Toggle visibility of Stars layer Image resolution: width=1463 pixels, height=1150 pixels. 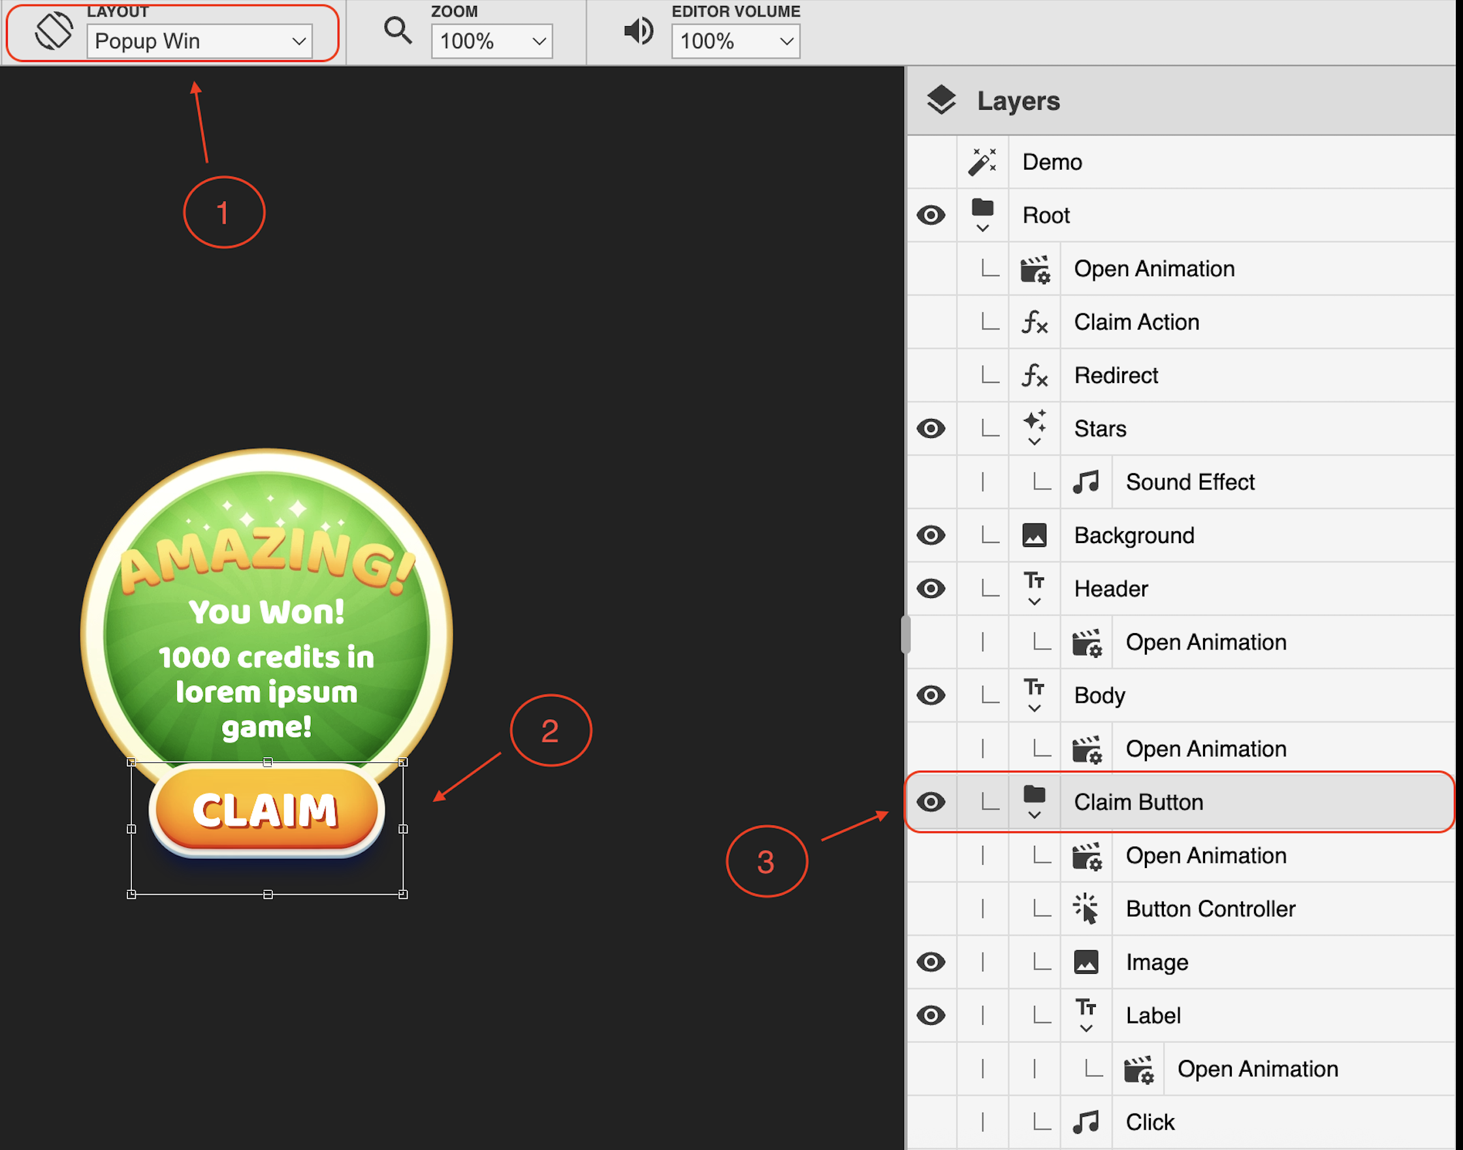tap(931, 428)
